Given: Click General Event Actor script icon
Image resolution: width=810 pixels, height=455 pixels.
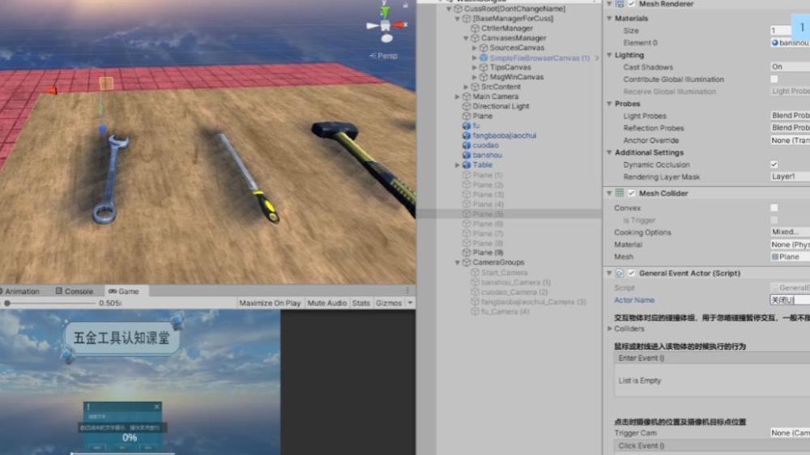Looking at the screenshot, I should pos(620,273).
